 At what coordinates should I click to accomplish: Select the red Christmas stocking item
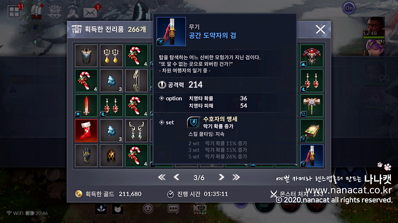tap(86, 131)
